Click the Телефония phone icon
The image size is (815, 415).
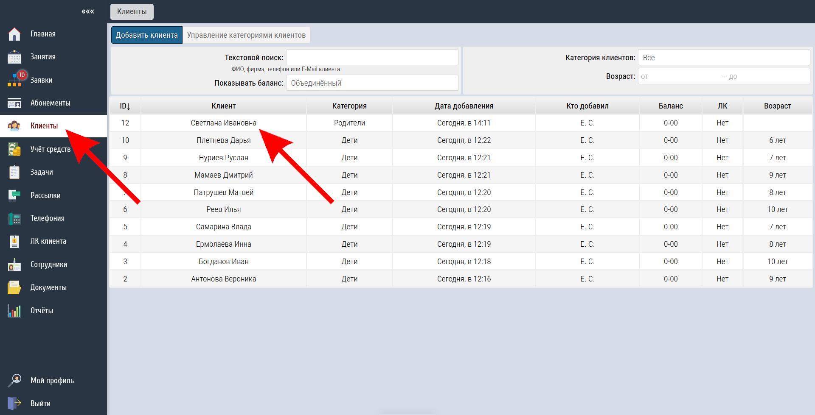(14, 218)
